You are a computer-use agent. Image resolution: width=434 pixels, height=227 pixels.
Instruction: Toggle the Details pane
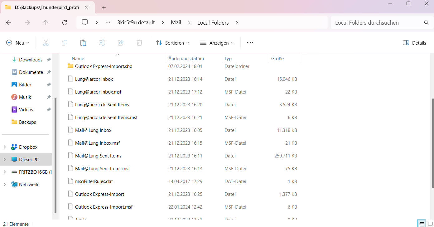click(x=414, y=43)
